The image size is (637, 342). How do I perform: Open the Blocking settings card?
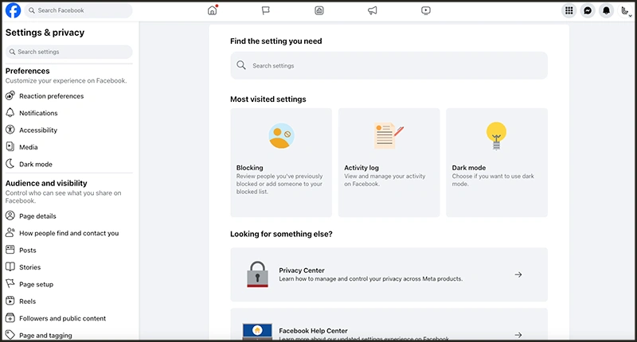tap(280, 162)
